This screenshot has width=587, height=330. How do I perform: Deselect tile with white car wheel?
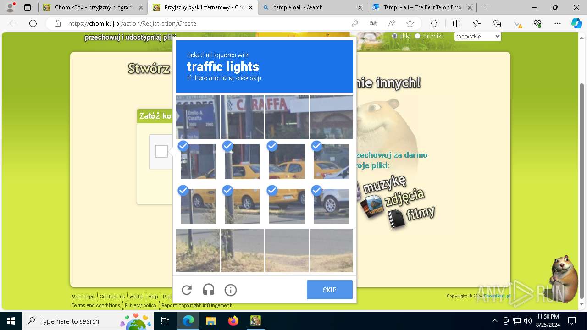pyautogui.click(x=331, y=206)
